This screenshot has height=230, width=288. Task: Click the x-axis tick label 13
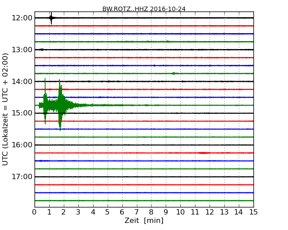(224, 212)
